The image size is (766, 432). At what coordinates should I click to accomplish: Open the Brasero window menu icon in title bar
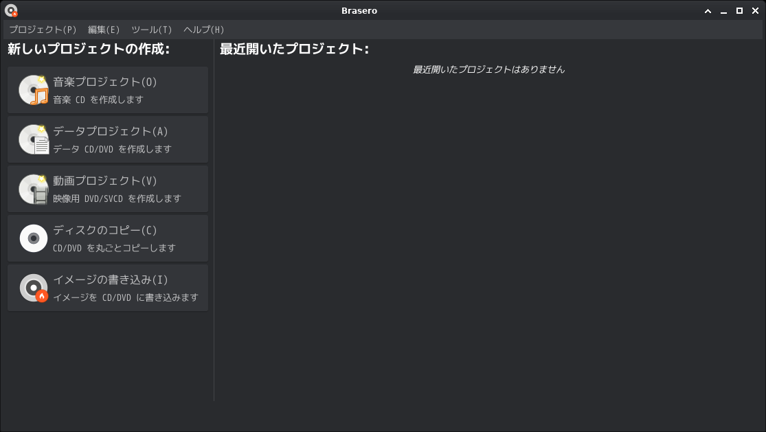pos(11,10)
